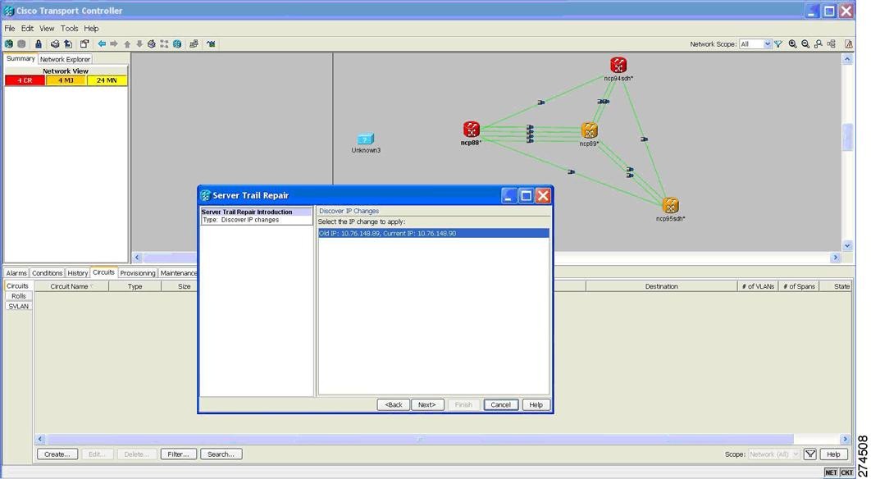Open the Help menu in menu bar
The width and height of the screenshot is (871, 479).
coord(91,29)
